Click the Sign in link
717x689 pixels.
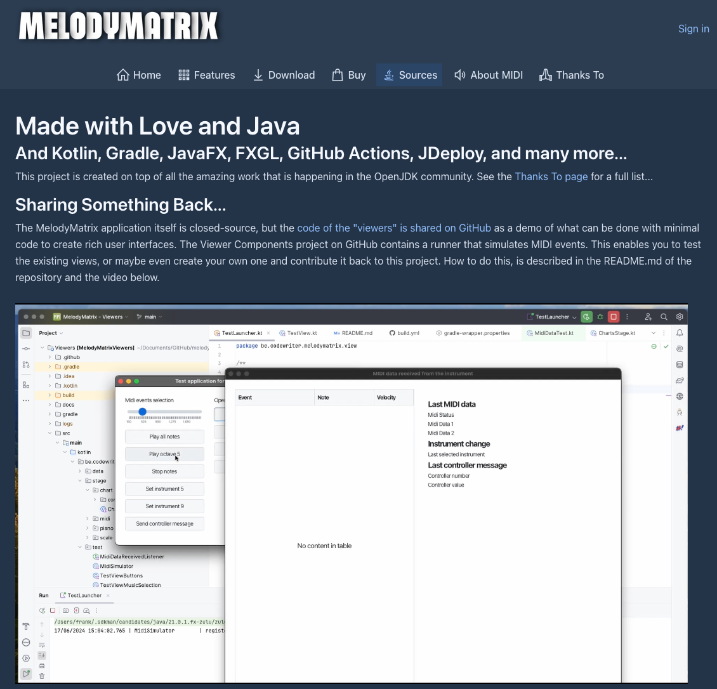[694, 29]
